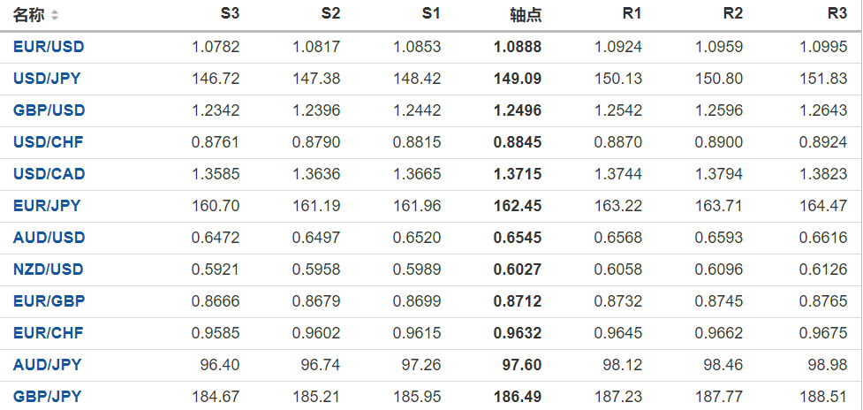The image size is (863, 410).
Task: Select the EUR/USD pivot value 1.0888
Action: click(518, 47)
